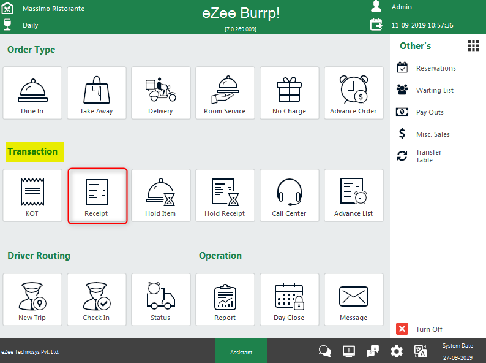This screenshot has width=486, height=363.
Task: Click the Massimo Ristorante name
Action: pos(54,9)
